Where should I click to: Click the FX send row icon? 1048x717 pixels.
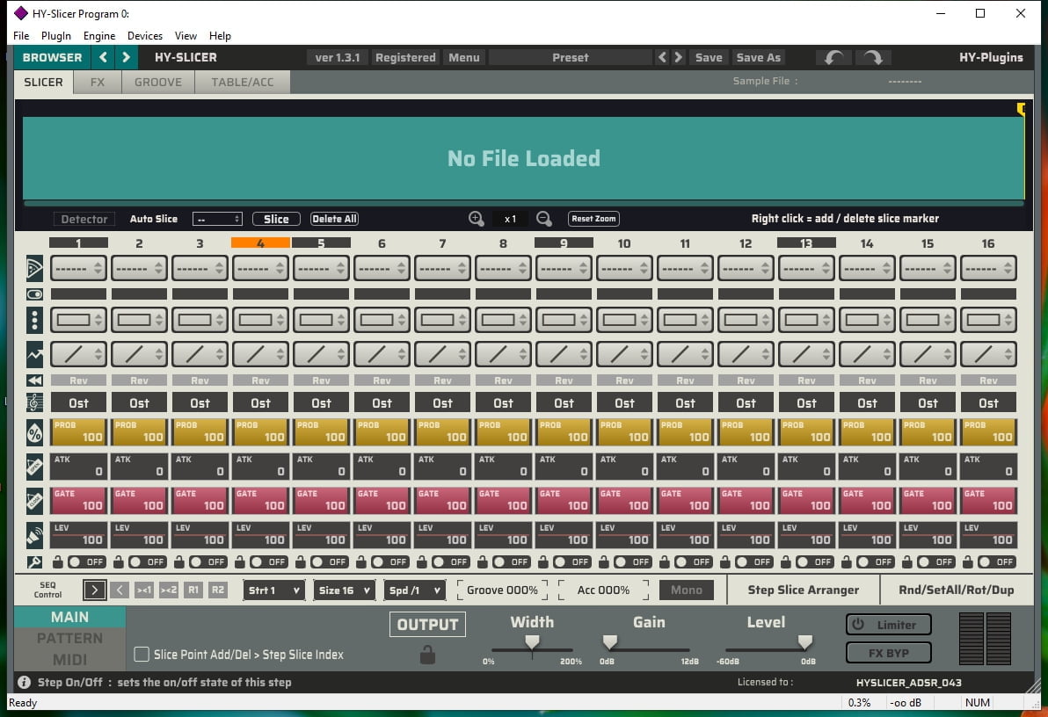pos(34,562)
